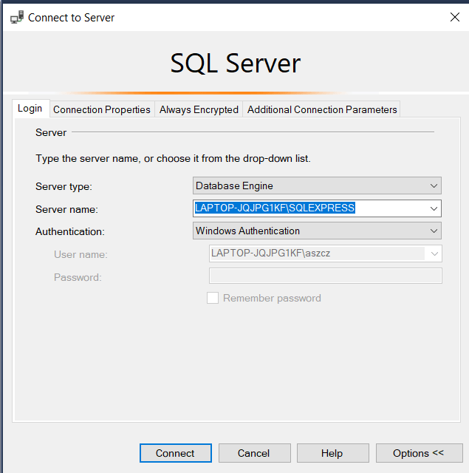The height and width of the screenshot is (473, 469).
Task: Click the Connect to Server title text
Action: pos(72,17)
